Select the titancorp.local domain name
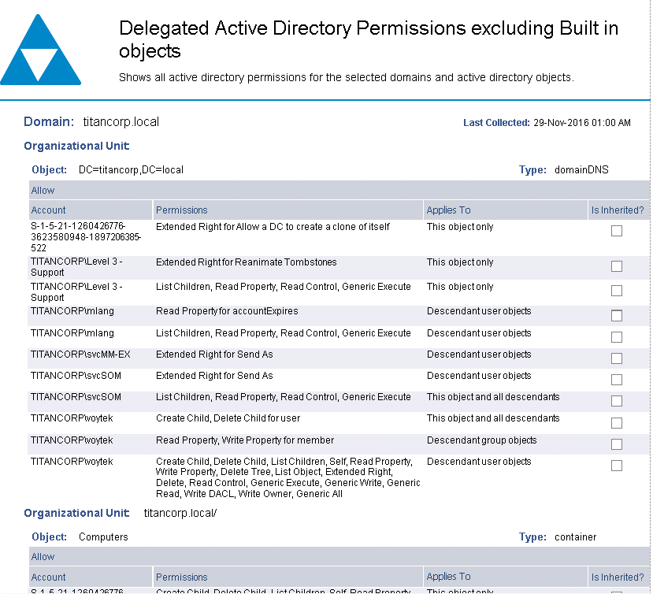 (x=121, y=122)
